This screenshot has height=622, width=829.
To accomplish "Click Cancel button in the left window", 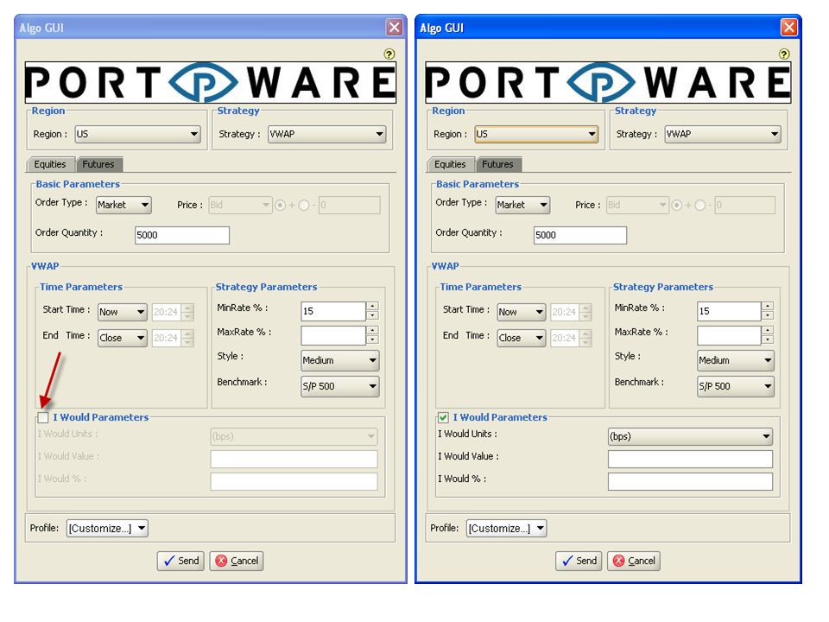I will click(237, 562).
